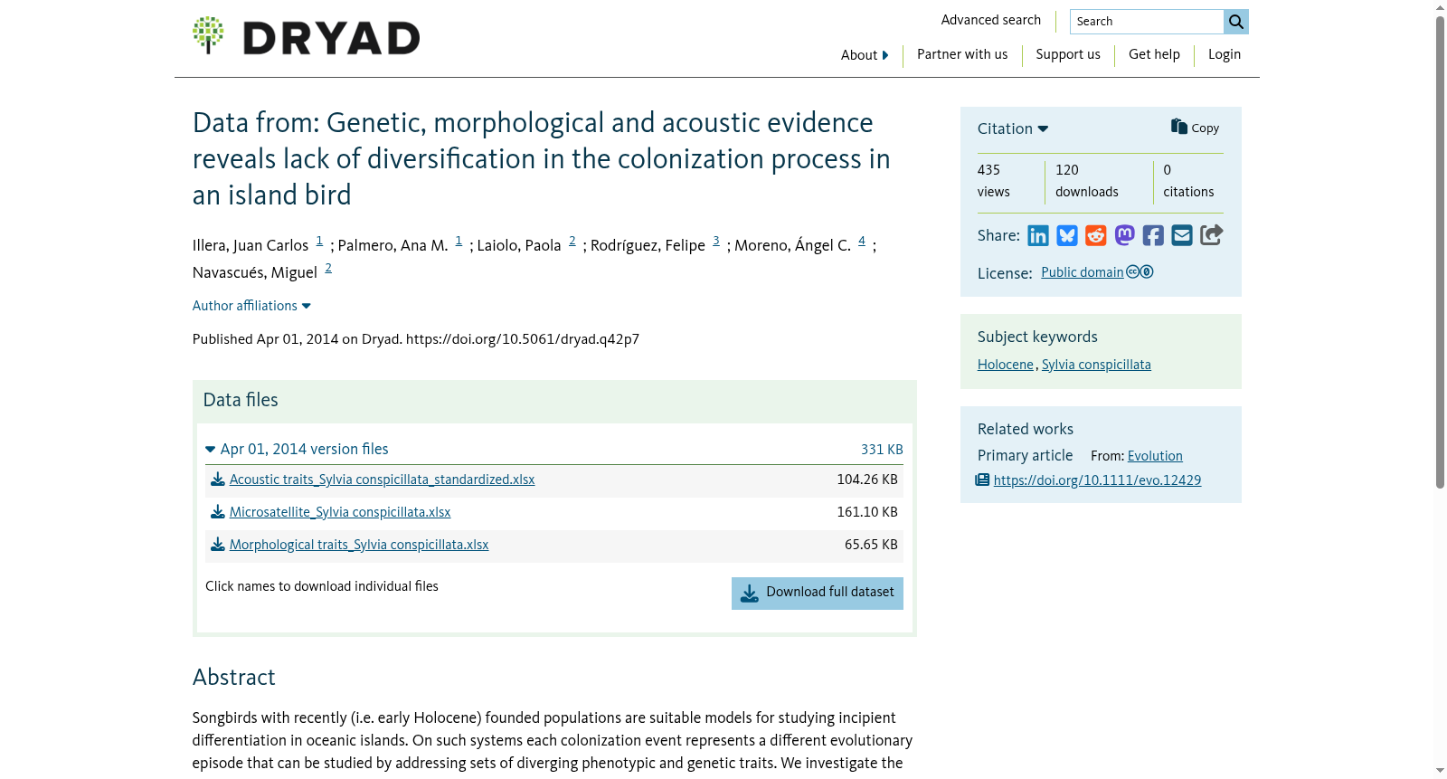This screenshot has height=779, width=1447.
Task: Click download icon for Acoustic traits file
Action: [x=218, y=480]
